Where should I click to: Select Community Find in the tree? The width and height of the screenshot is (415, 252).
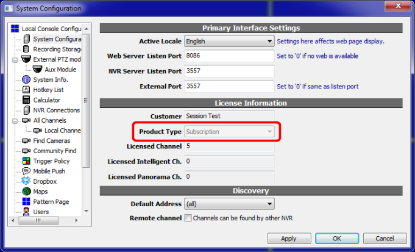55,151
